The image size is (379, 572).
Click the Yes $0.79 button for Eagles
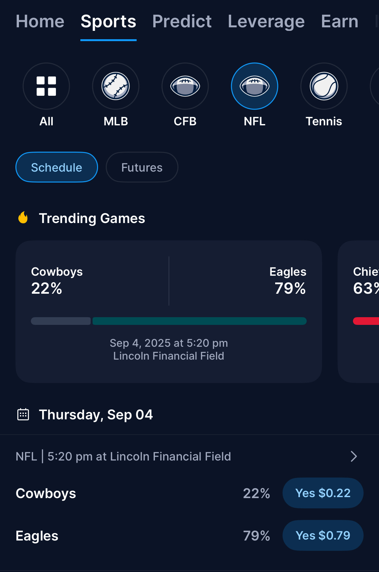pos(323,535)
